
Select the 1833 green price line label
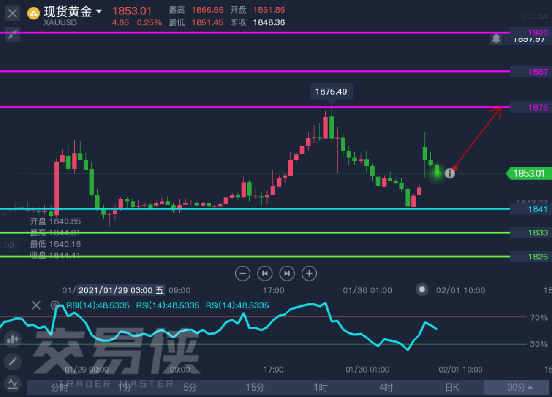[x=538, y=232]
